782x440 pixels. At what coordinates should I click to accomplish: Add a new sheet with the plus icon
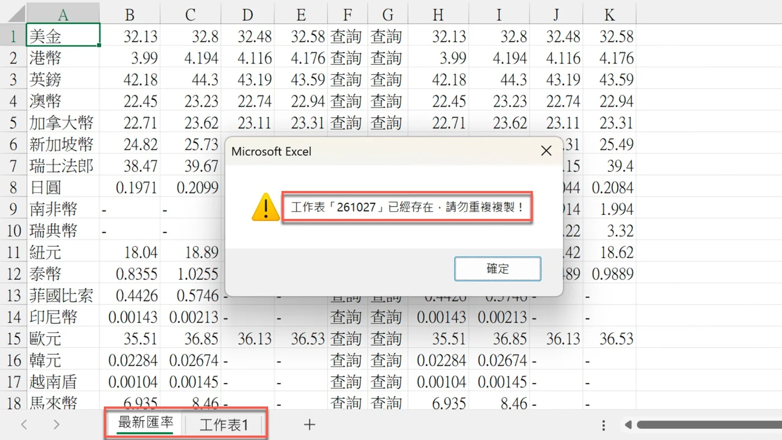309,425
